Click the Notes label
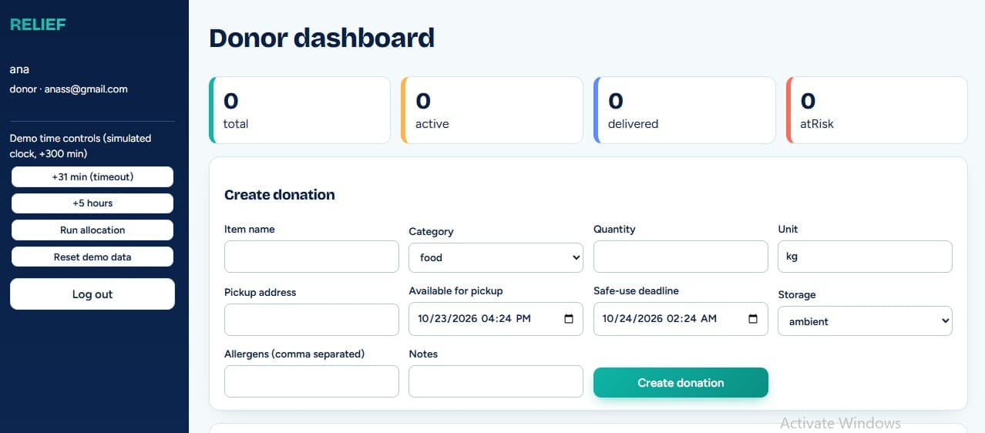The height and width of the screenshot is (433, 985). point(423,354)
